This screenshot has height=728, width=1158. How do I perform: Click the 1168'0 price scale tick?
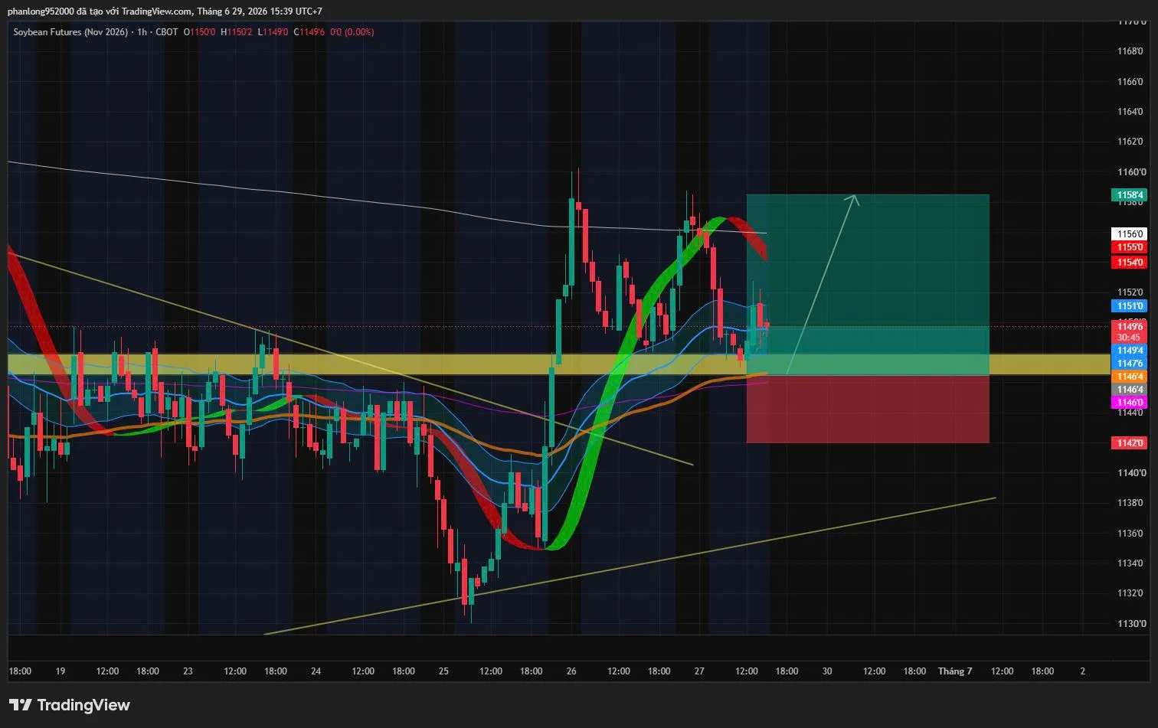[x=1130, y=51]
